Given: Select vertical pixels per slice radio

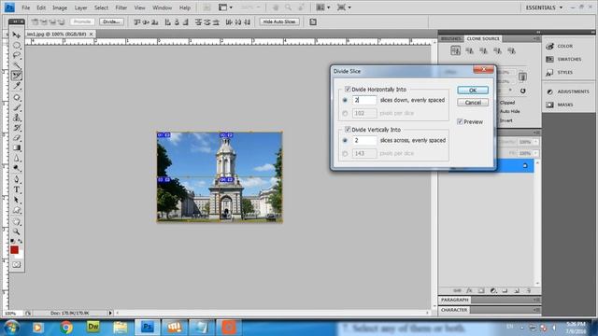Looking at the screenshot, I should click(345, 153).
